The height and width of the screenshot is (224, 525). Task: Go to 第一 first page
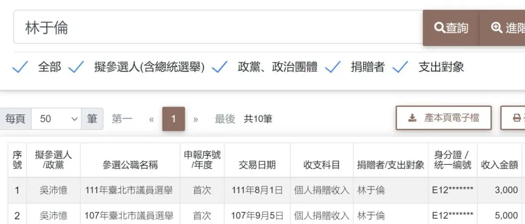point(122,119)
